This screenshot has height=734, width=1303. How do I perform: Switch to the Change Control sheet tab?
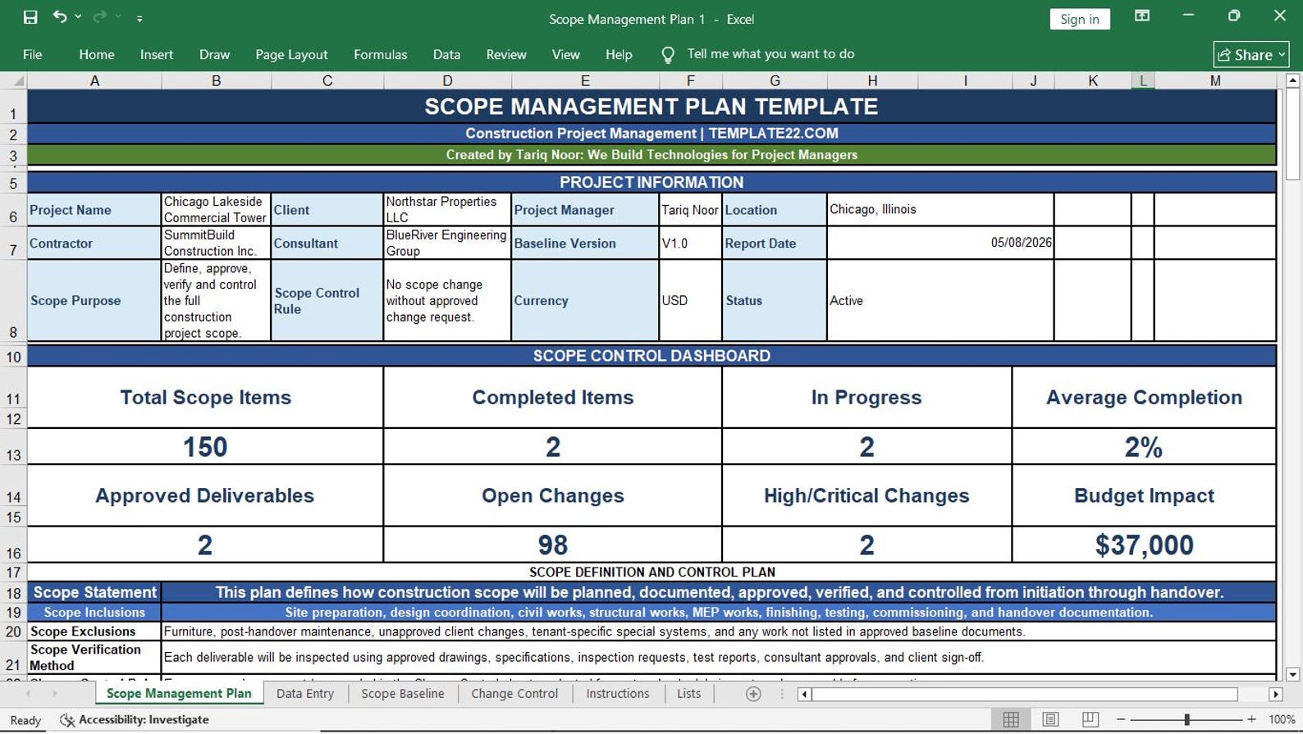click(x=514, y=693)
